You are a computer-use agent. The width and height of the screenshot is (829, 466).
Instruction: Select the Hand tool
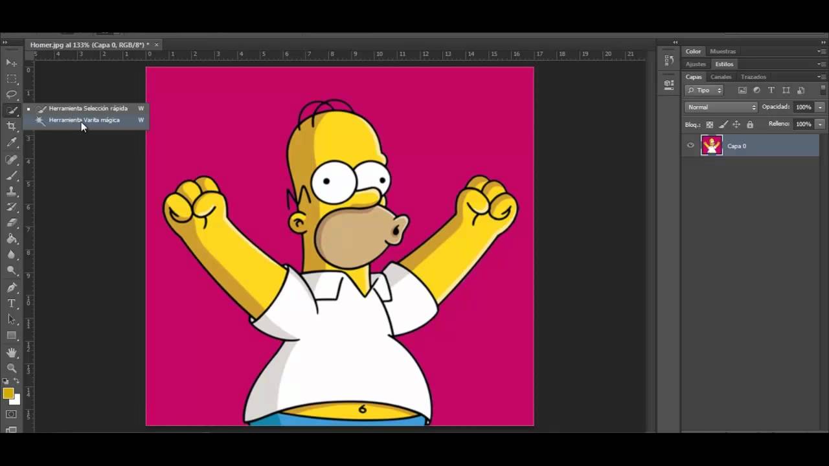12,353
